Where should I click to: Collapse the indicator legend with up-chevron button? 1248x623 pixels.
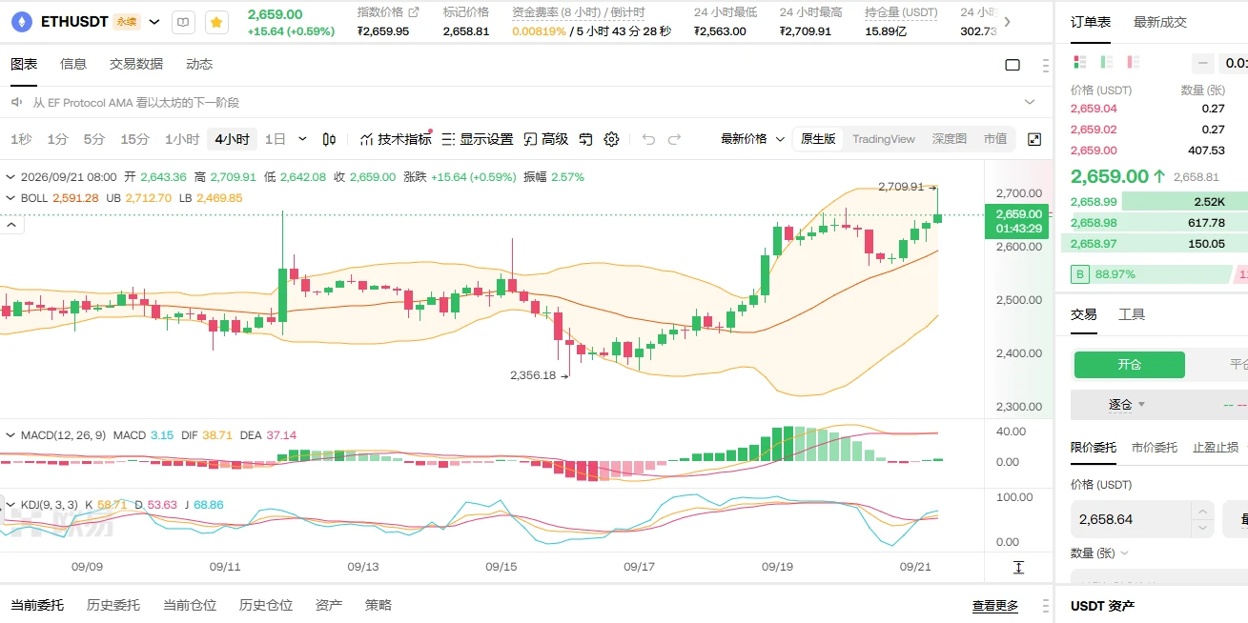pos(13,225)
